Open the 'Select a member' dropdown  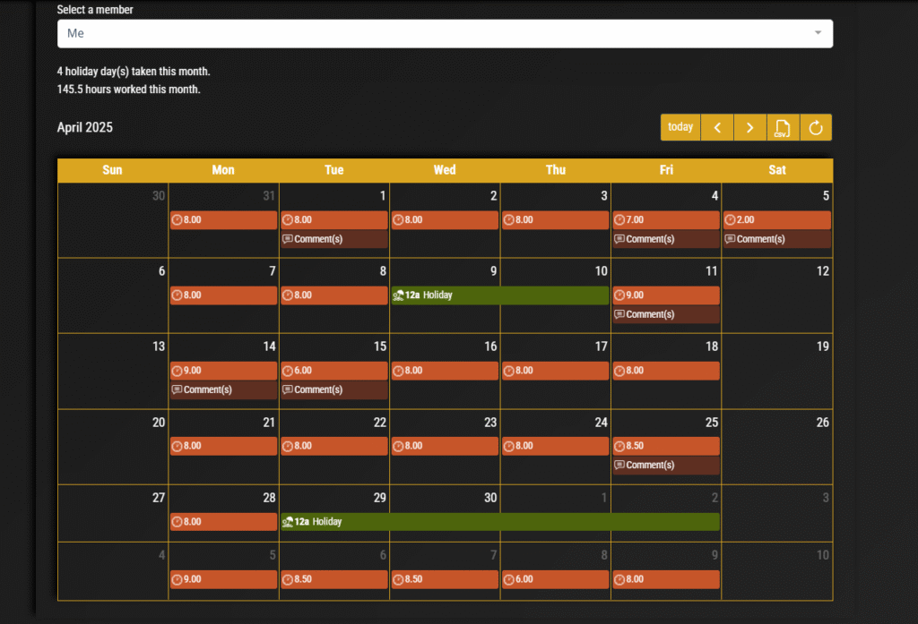[445, 33]
